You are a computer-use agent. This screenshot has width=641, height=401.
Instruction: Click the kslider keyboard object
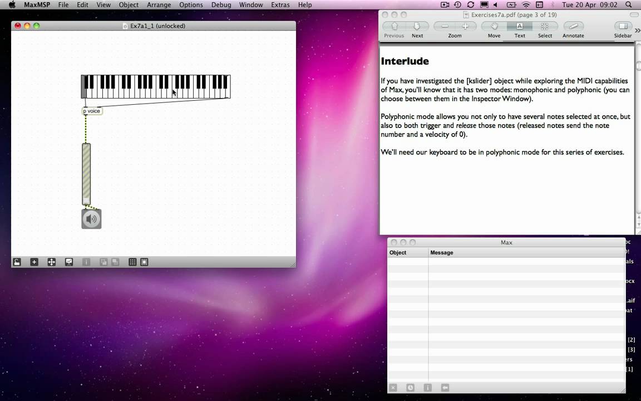[x=156, y=86]
